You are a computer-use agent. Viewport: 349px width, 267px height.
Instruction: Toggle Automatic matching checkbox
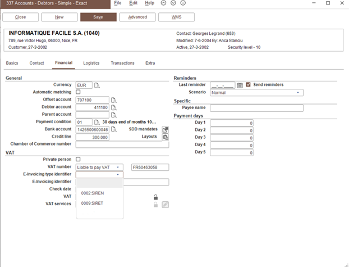(78, 92)
